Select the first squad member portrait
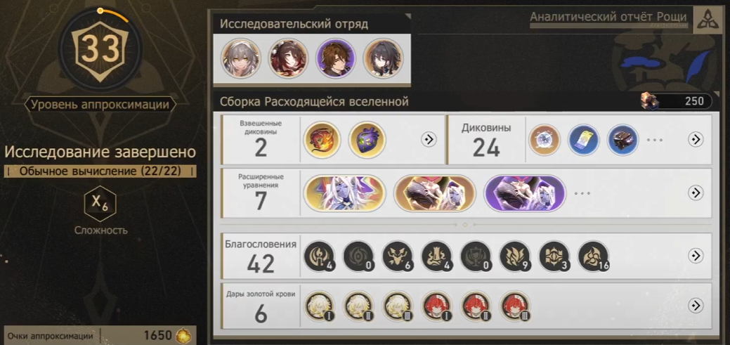 [241, 58]
